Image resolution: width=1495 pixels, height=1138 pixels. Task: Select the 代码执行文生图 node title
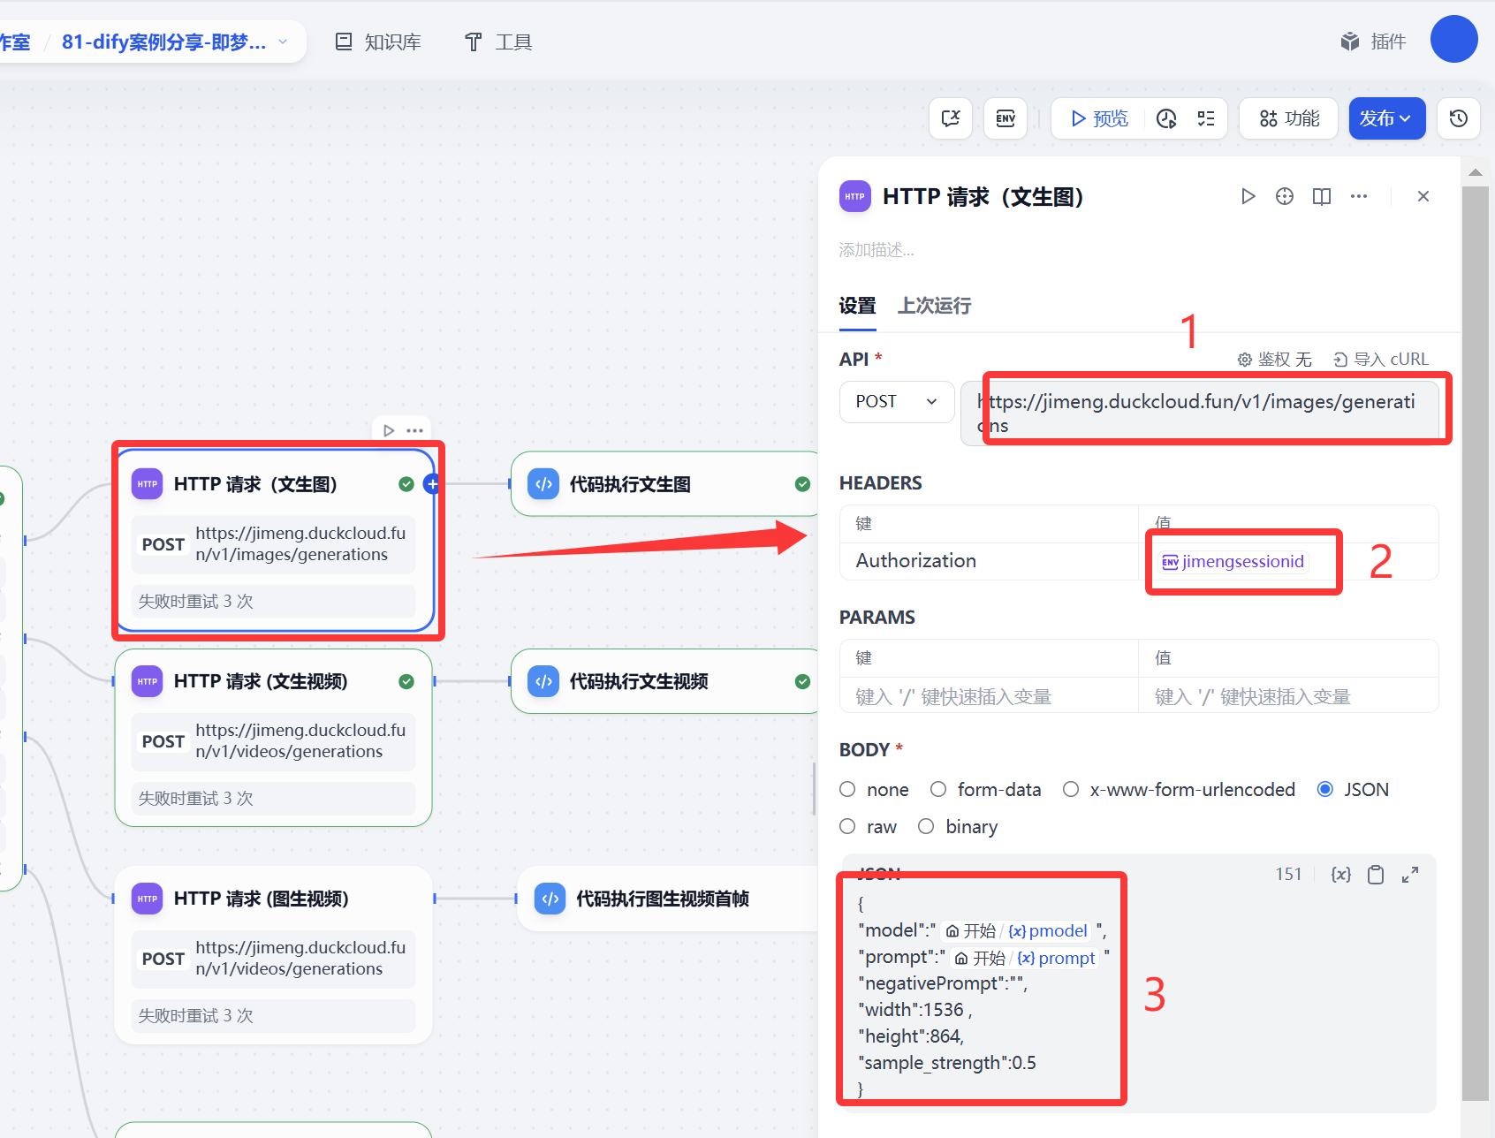(630, 484)
